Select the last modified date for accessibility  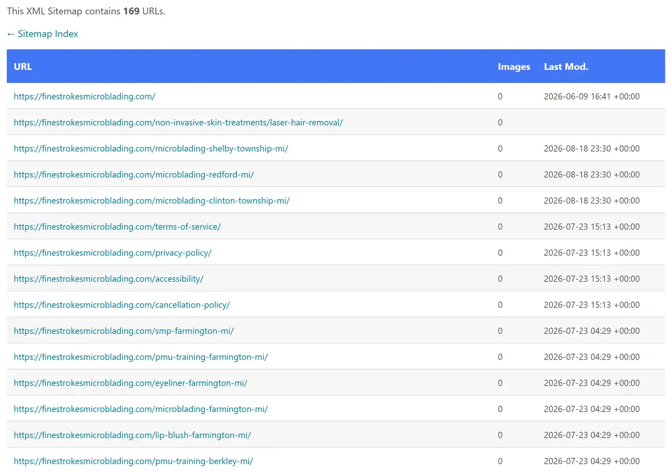tap(592, 279)
